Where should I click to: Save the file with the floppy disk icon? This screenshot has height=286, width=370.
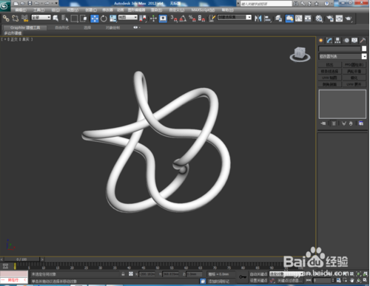pyautogui.click(x=30, y=3)
